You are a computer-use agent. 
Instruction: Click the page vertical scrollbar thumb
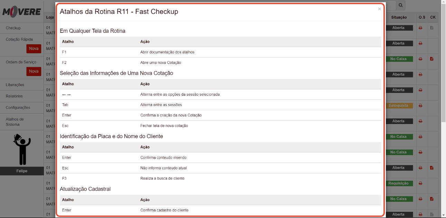[x=443, y=63]
